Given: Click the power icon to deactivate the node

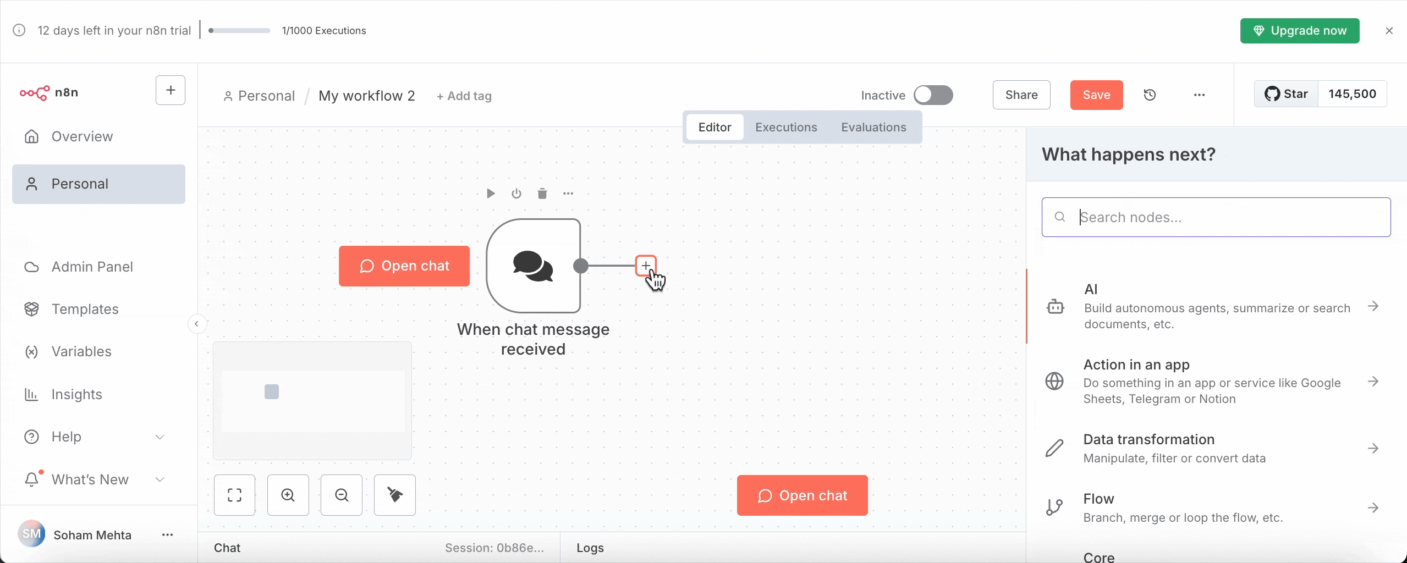Looking at the screenshot, I should click(x=516, y=194).
